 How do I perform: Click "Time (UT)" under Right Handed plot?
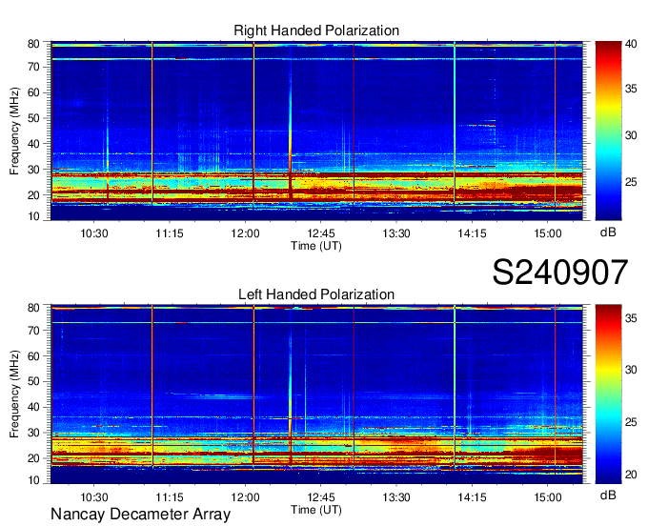point(316,246)
